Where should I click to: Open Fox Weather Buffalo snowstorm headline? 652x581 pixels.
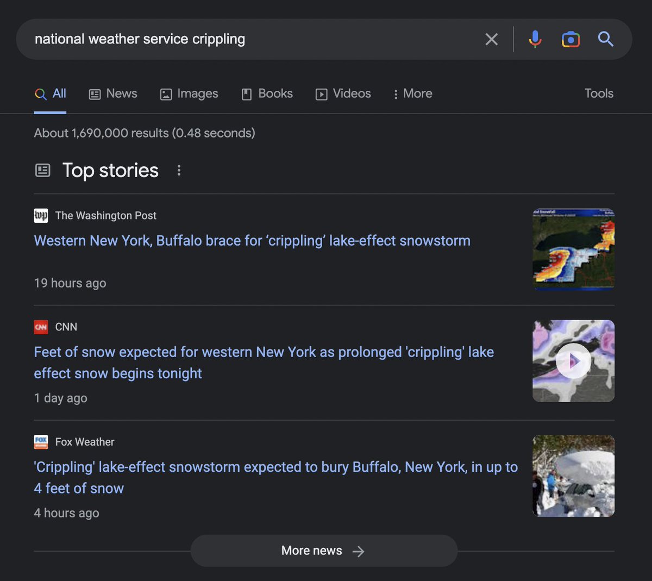coord(276,477)
